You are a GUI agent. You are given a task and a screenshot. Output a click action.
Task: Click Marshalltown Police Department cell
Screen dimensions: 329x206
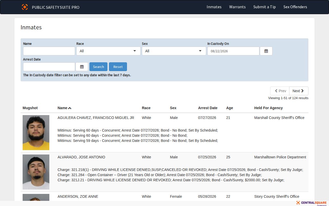280,157
